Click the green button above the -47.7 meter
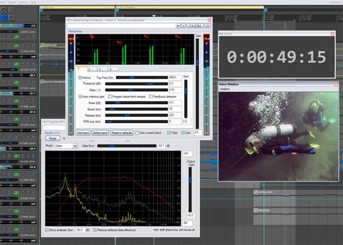 point(17,83)
